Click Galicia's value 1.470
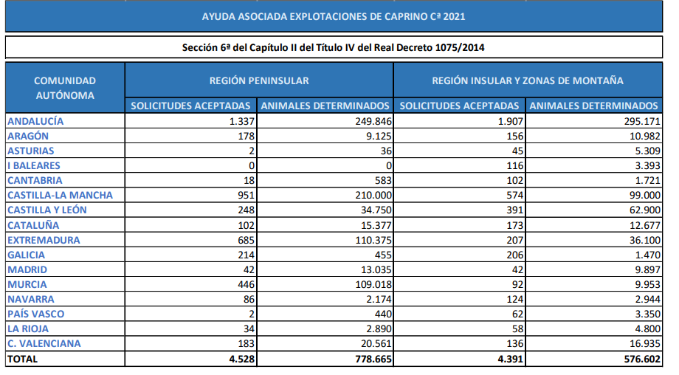 tap(648, 255)
